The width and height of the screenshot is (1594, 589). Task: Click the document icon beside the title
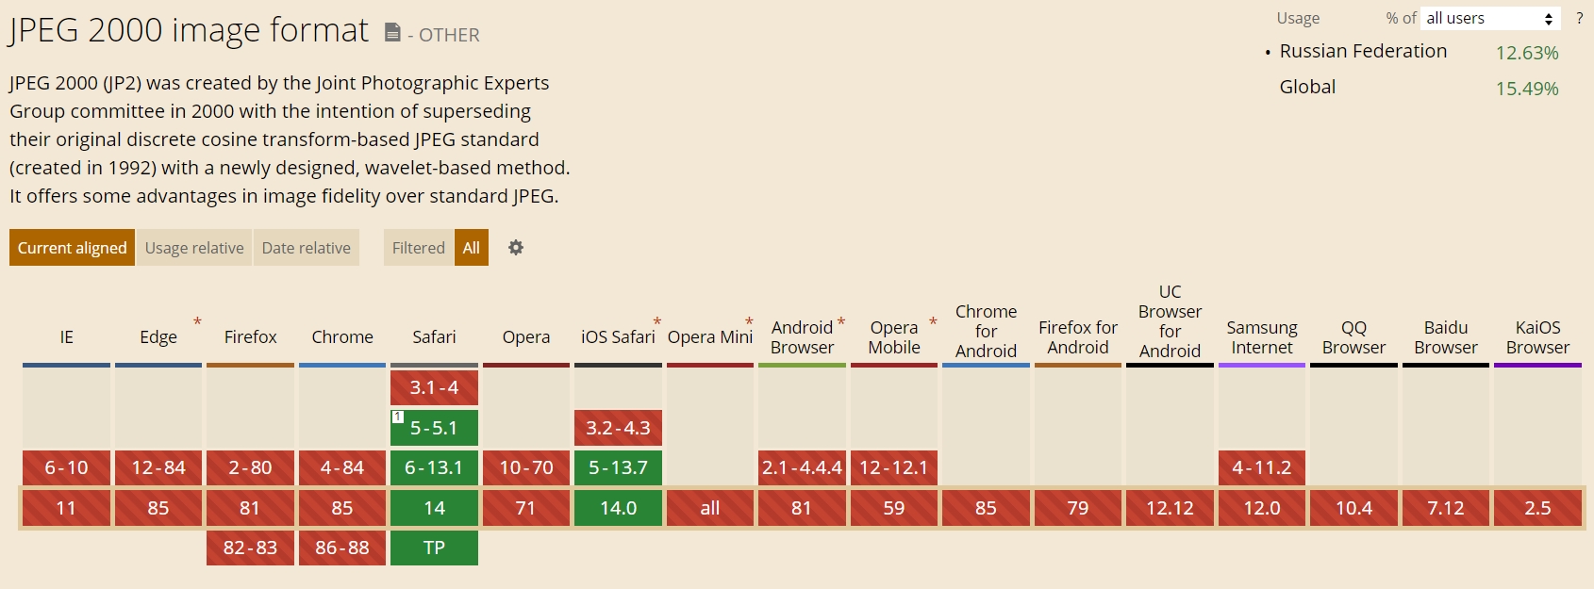click(x=392, y=33)
